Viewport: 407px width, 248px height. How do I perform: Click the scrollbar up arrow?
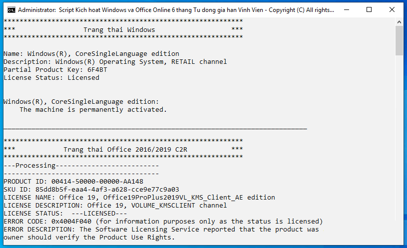[x=399, y=22]
